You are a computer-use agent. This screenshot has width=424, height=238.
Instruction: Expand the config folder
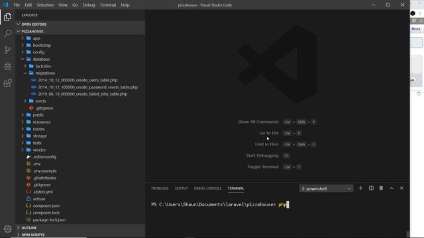pos(38,52)
